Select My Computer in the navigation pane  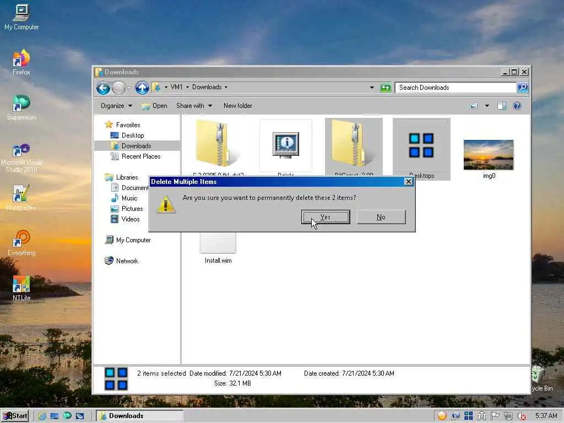pos(128,240)
